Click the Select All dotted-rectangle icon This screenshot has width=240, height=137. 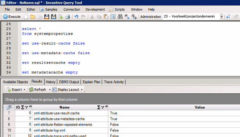click(x=113, y=17)
